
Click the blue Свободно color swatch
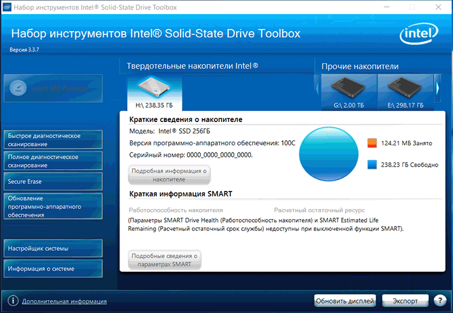[372, 164]
